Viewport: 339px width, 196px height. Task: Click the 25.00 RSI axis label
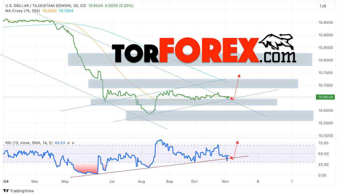[323, 165]
